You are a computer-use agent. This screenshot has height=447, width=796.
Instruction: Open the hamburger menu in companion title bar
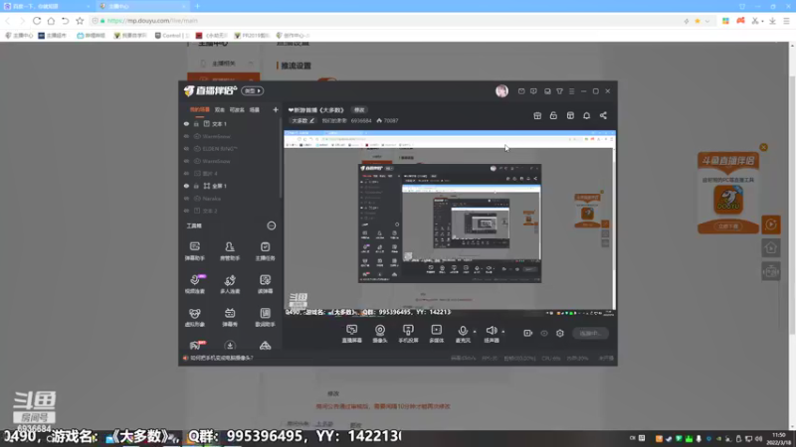[x=571, y=91]
